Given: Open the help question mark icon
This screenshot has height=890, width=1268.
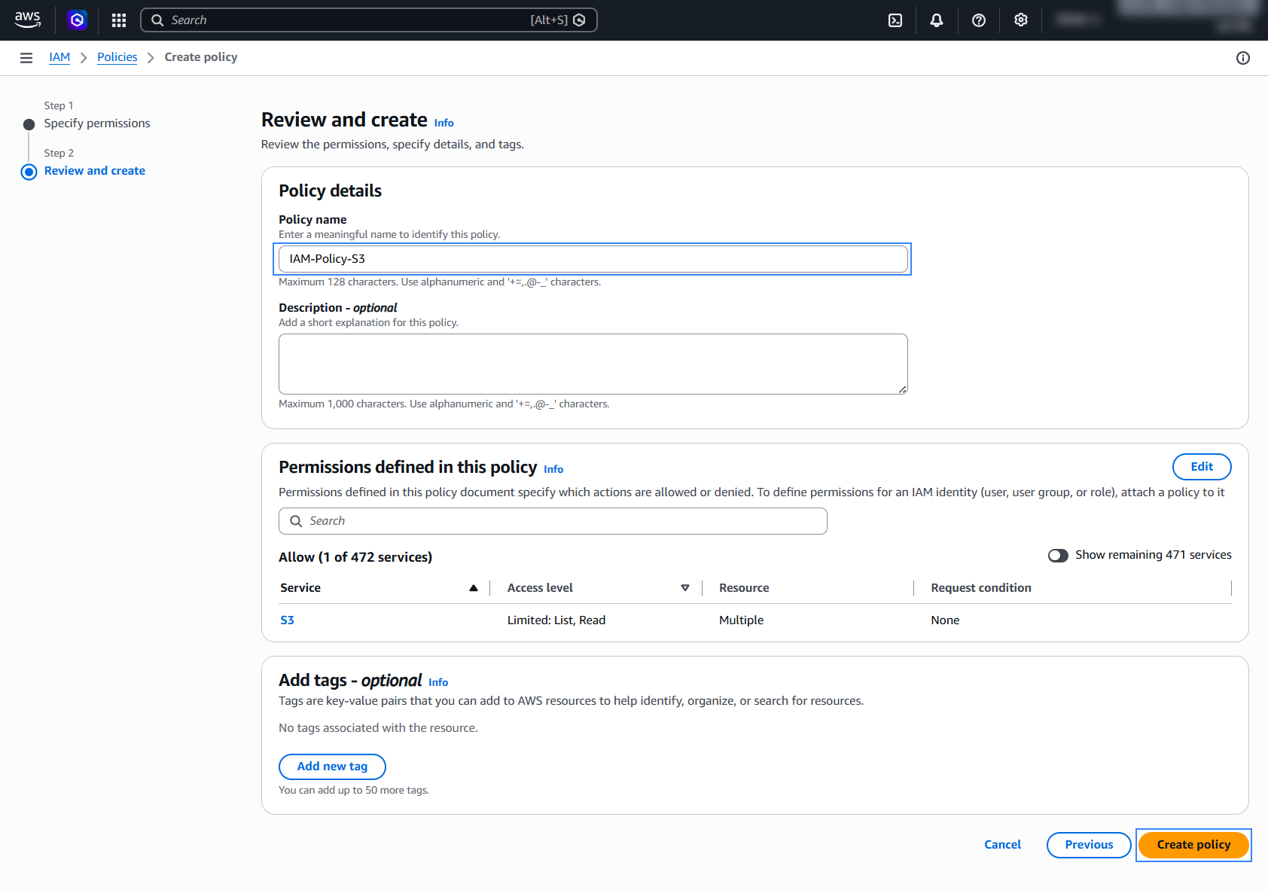Looking at the screenshot, I should tap(979, 20).
